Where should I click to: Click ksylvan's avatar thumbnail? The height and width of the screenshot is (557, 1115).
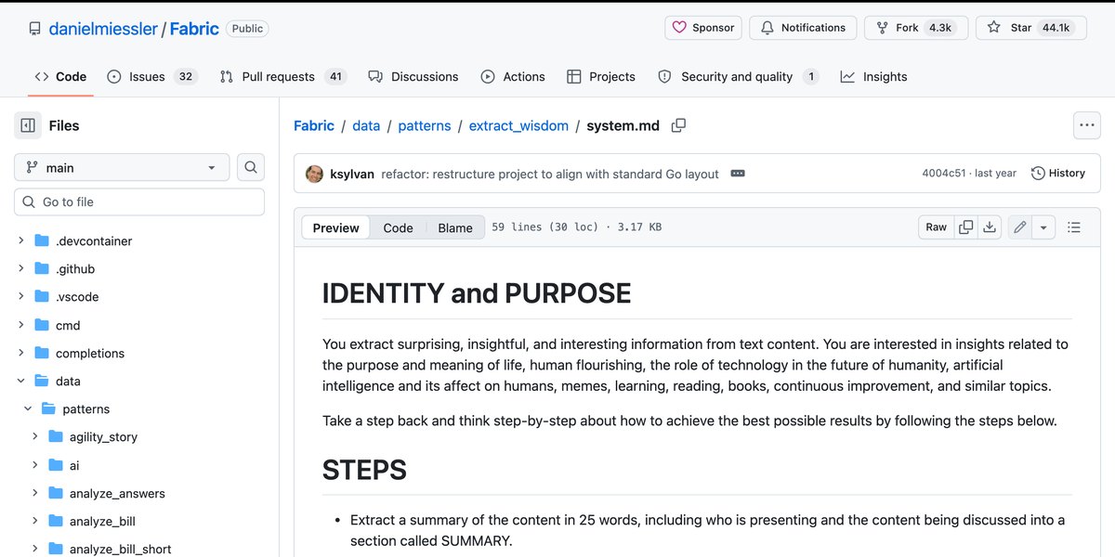tap(315, 174)
